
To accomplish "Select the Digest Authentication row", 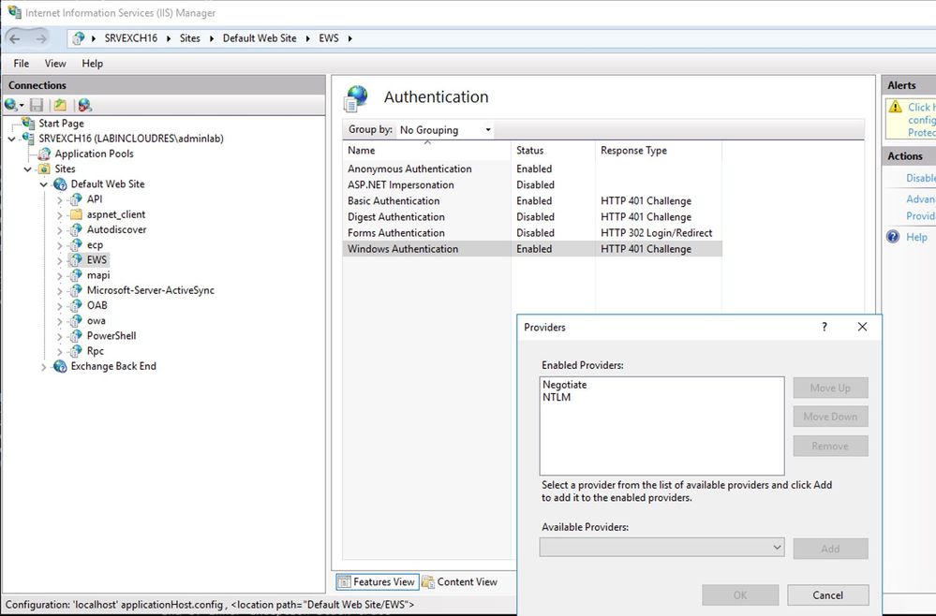I will point(532,217).
